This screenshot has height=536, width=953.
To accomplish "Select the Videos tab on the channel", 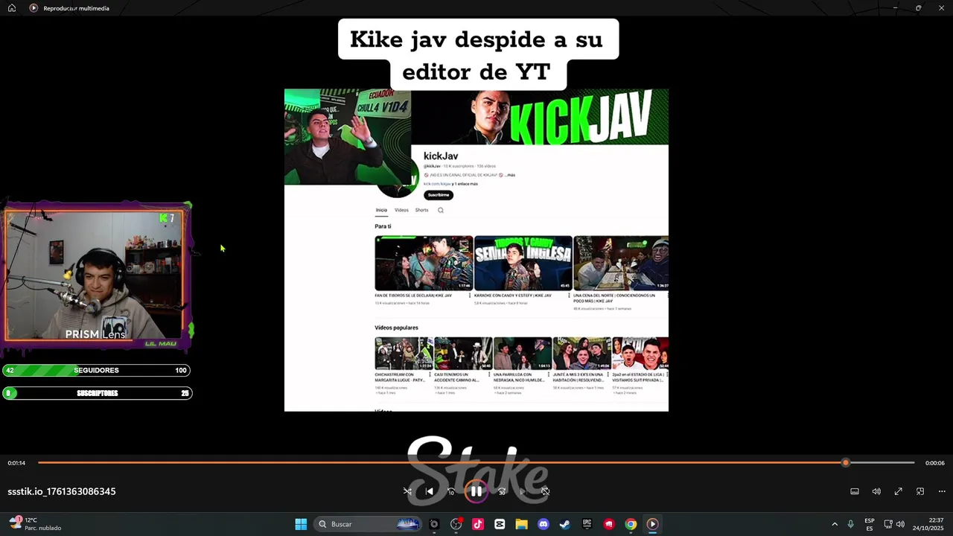I will coord(401,210).
